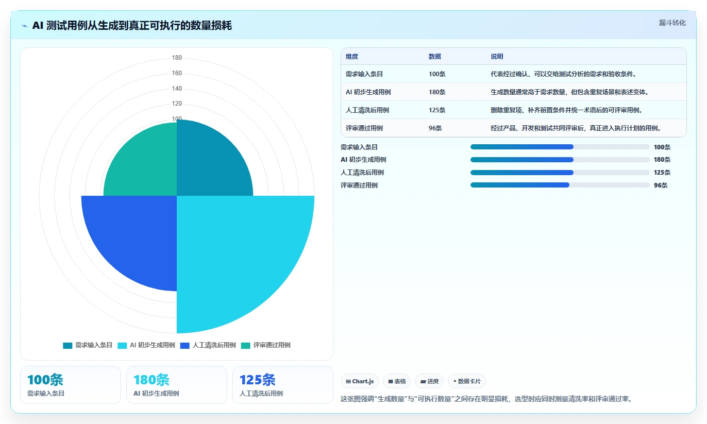Click the 维度 table column header

pos(352,57)
